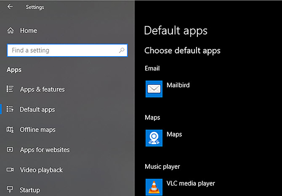This screenshot has height=196, width=282.
Task: Click the search magnifier icon
Action: 122,50
